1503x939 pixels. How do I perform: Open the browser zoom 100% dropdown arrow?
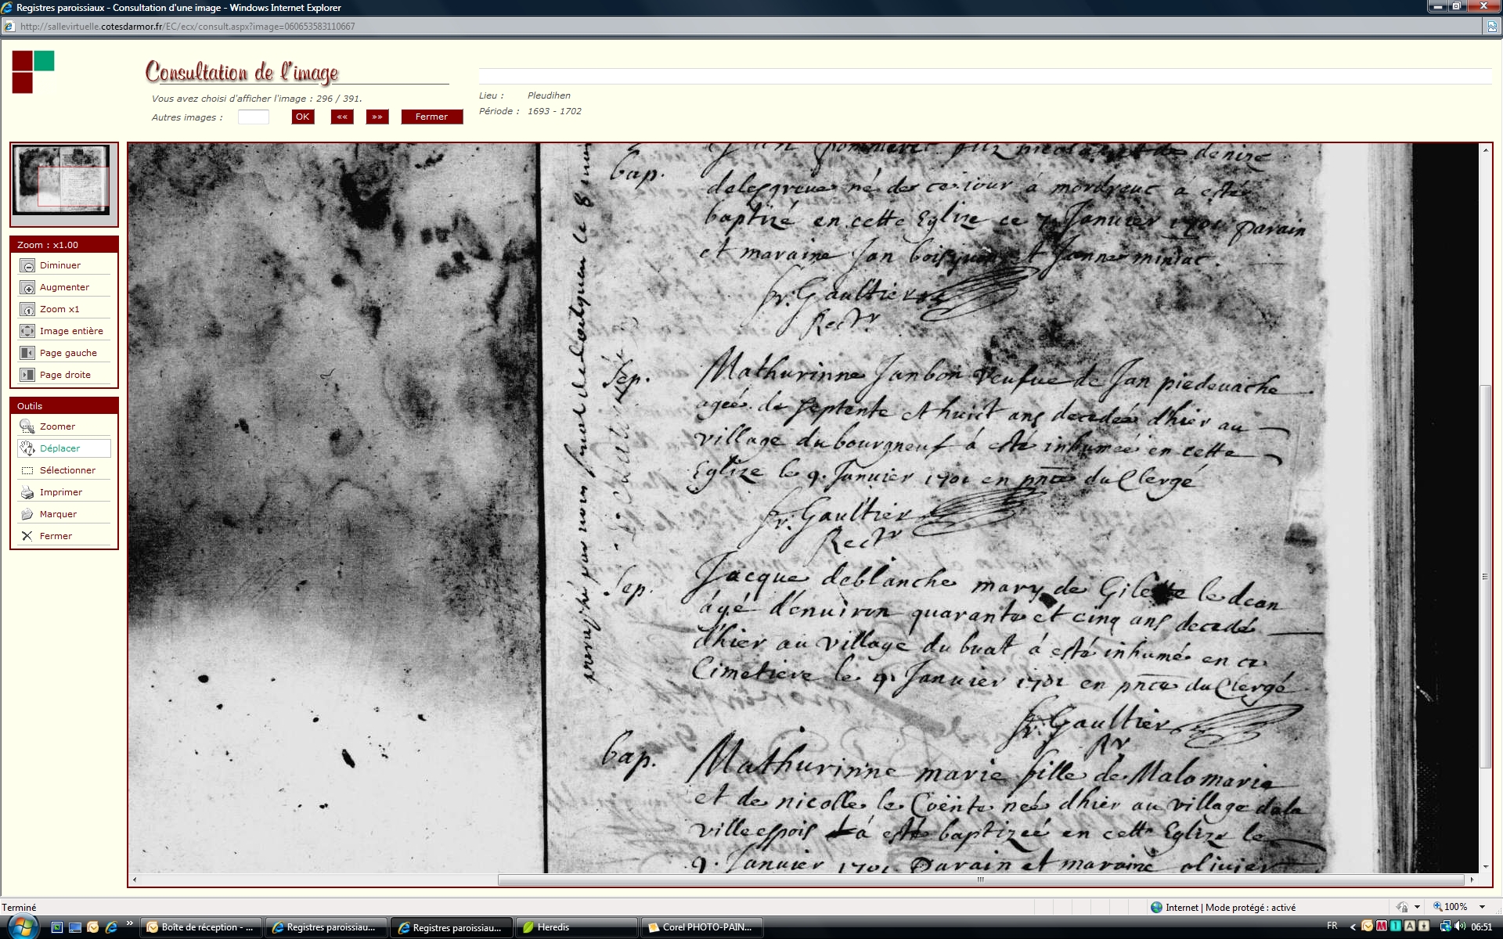[1482, 908]
